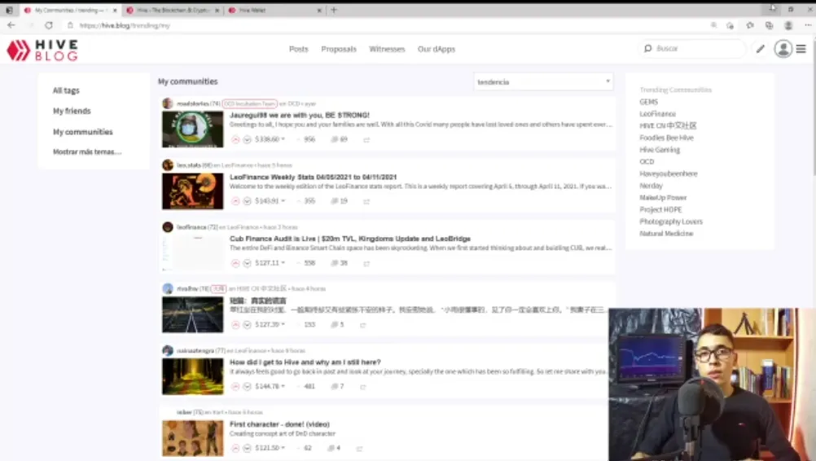Click the search magnifier icon in Buscar
Image resolution: width=816 pixels, height=461 pixels.
click(648, 48)
